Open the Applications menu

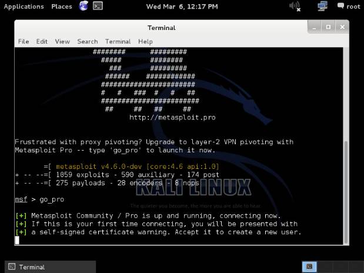[x=24, y=6]
